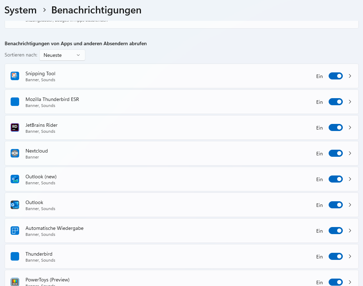Disable notifications for Snipping Tool
This screenshot has height=286, width=363.
tap(335, 76)
